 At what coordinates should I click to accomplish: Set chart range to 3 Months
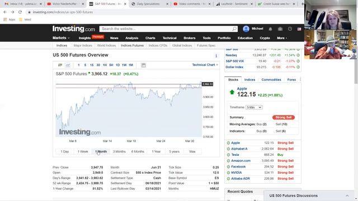tap(119, 151)
